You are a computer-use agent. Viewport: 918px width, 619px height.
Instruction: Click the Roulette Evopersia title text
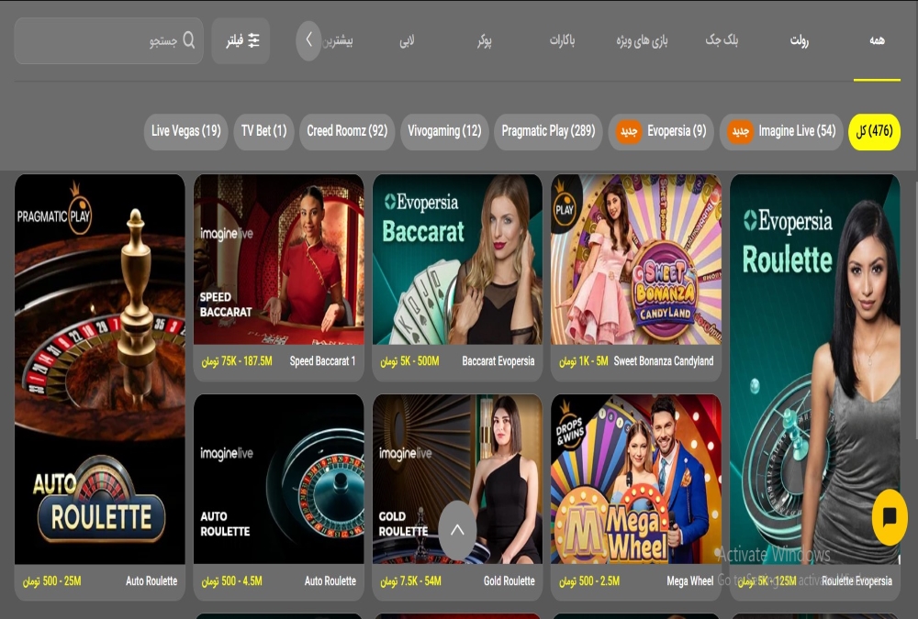[x=856, y=581]
